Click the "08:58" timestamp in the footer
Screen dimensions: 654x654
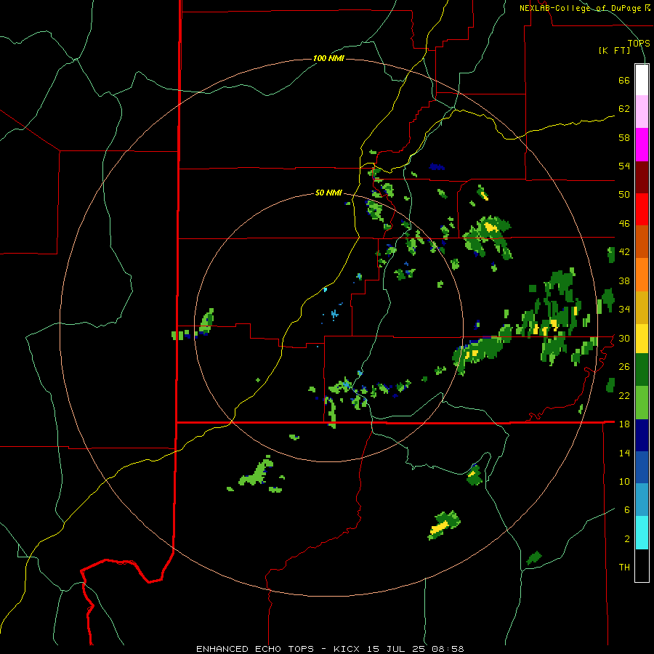pyautogui.click(x=448, y=649)
